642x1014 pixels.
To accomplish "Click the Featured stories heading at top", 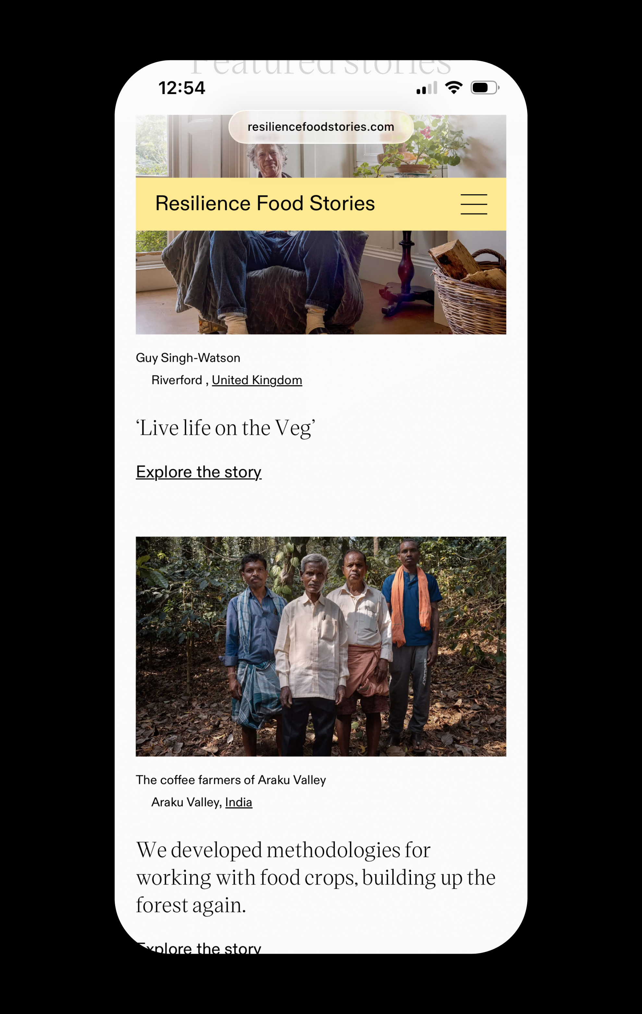I will click(321, 67).
